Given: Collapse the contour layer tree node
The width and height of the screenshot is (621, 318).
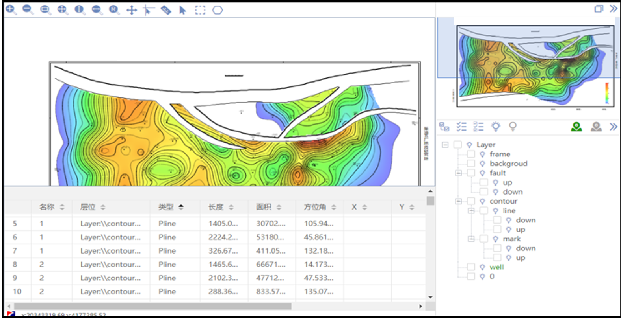Looking at the screenshot, I should tap(458, 201).
